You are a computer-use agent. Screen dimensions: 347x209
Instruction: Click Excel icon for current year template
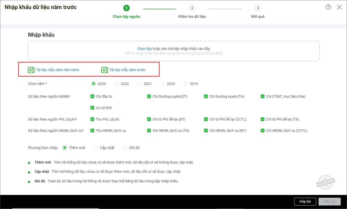[x=31, y=70]
